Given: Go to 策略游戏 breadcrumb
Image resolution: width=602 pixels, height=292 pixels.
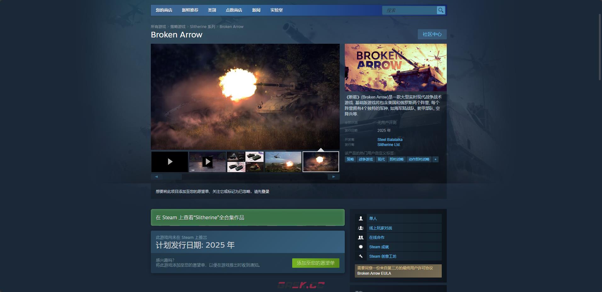Looking at the screenshot, I should (178, 27).
